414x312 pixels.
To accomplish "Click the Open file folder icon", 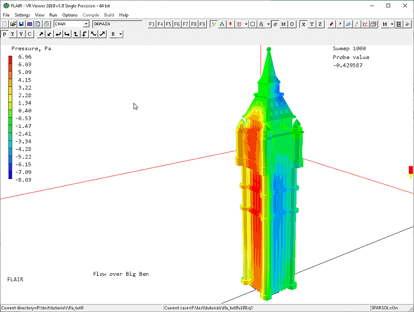I will (x=13, y=24).
